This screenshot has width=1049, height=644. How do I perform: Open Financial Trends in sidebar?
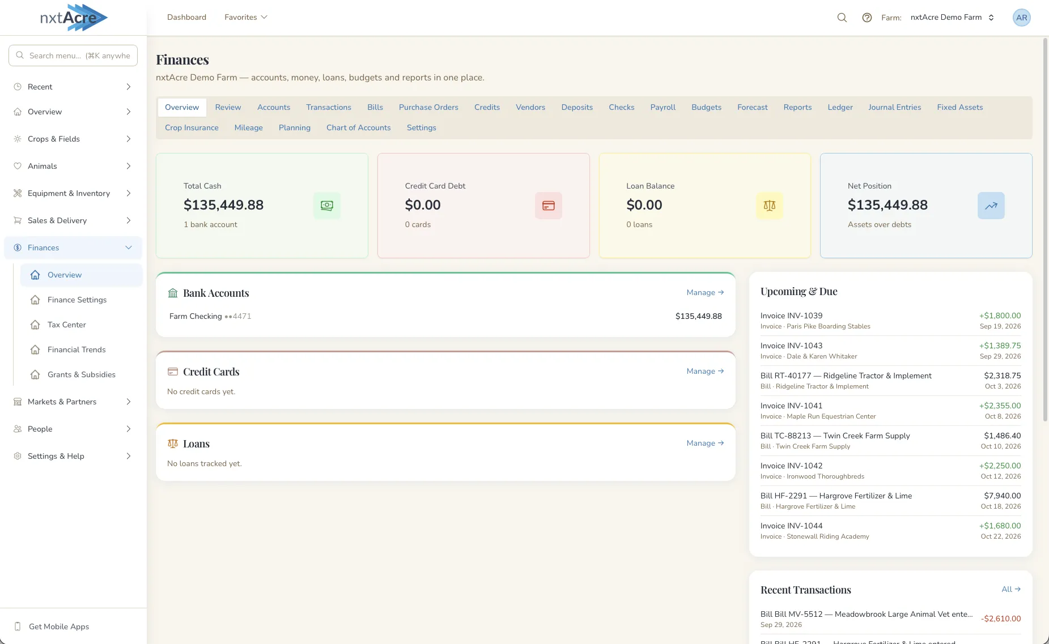point(81,349)
